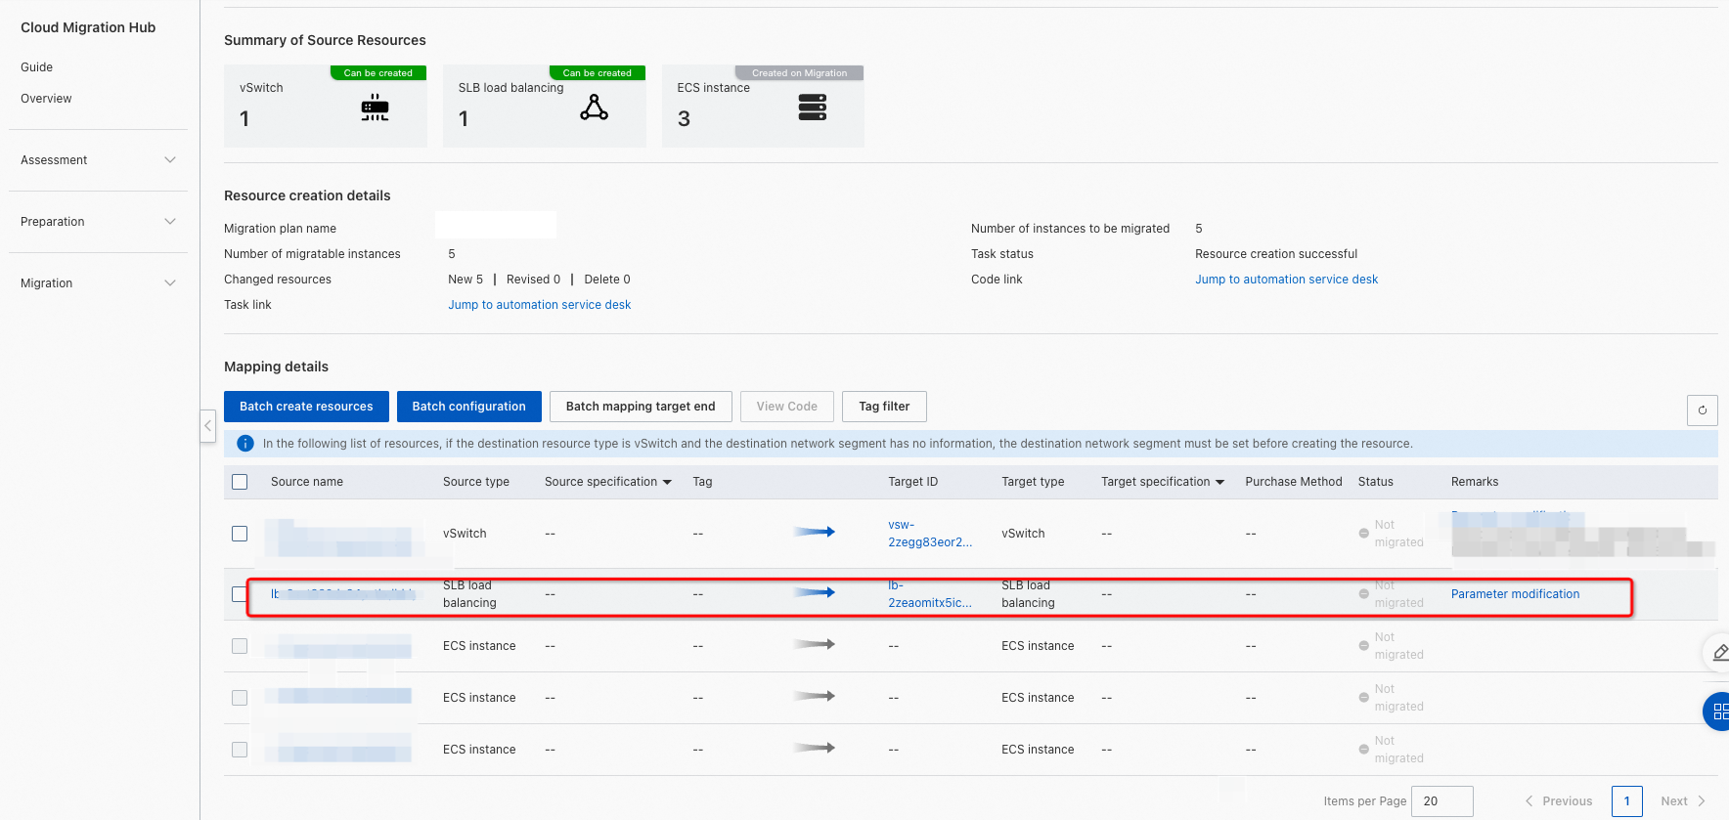Screen dimensions: 1729x820
Task: Click Batch create resources button
Action: [x=306, y=407]
